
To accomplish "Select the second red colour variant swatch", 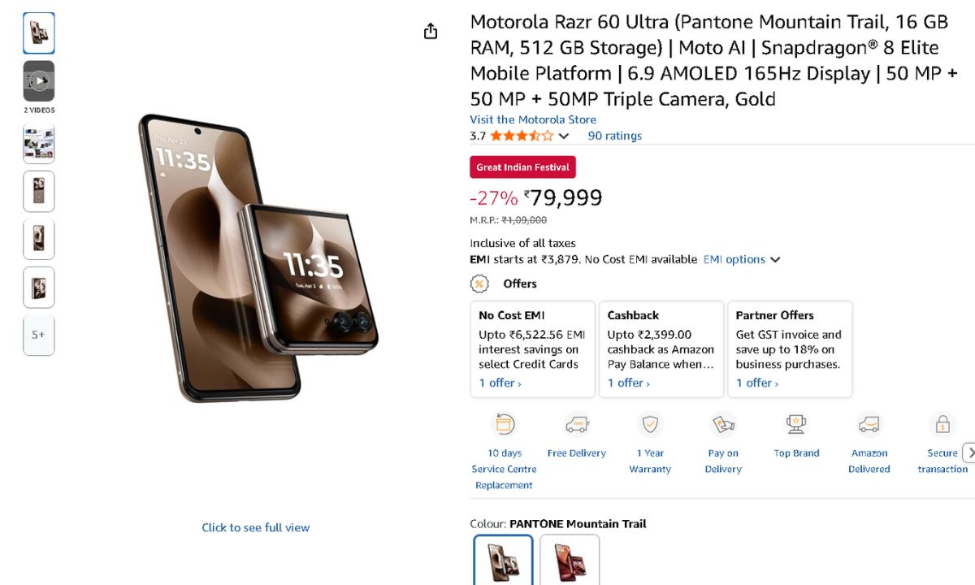I will pos(570,560).
